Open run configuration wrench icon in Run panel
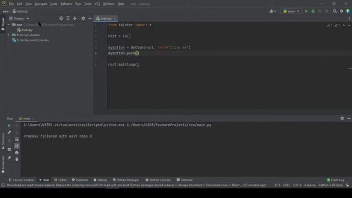Screen dimensions: 352x198 pos(9,133)
